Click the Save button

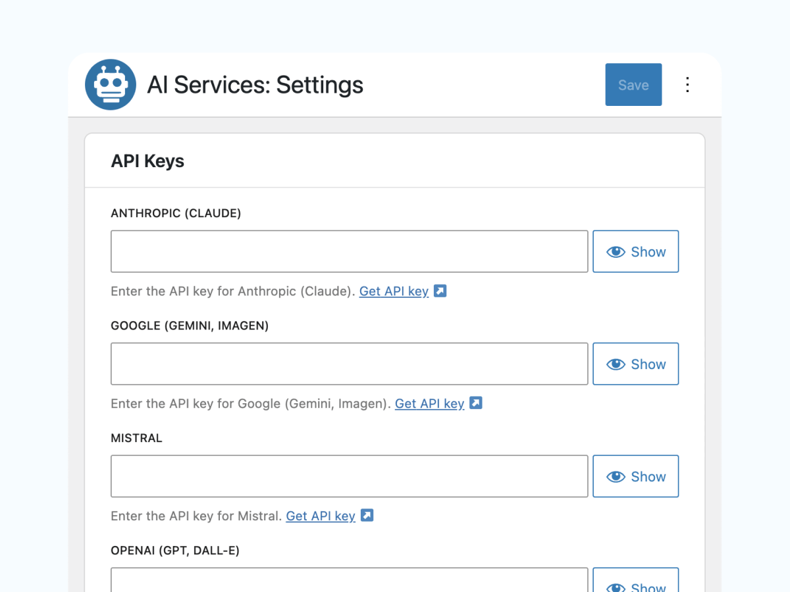(x=633, y=85)
